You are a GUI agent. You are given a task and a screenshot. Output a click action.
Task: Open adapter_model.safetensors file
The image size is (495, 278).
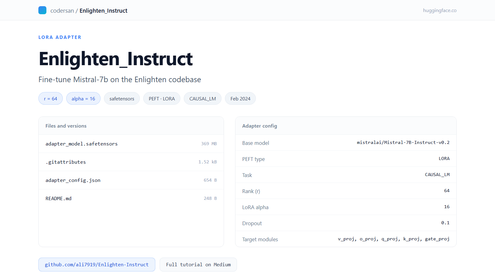(x=81, y=144)
